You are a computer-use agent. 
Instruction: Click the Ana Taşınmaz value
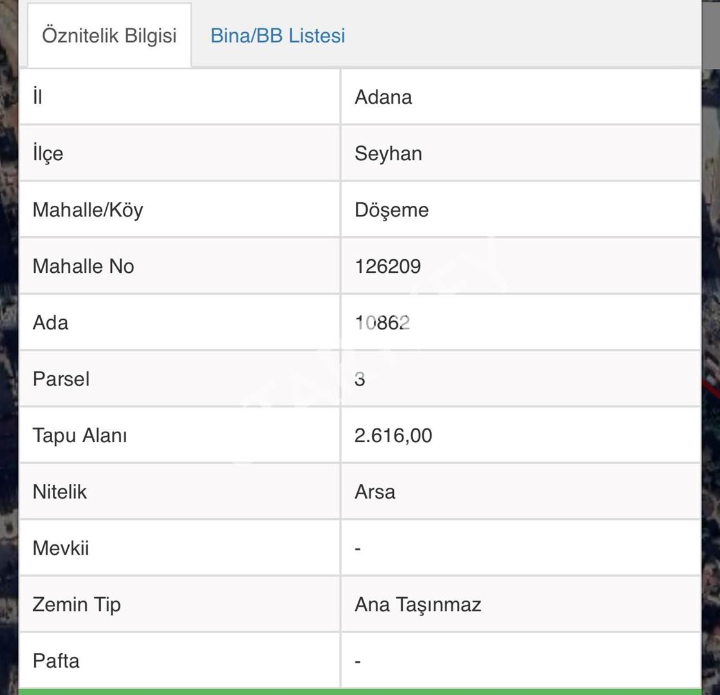point(418,604)
